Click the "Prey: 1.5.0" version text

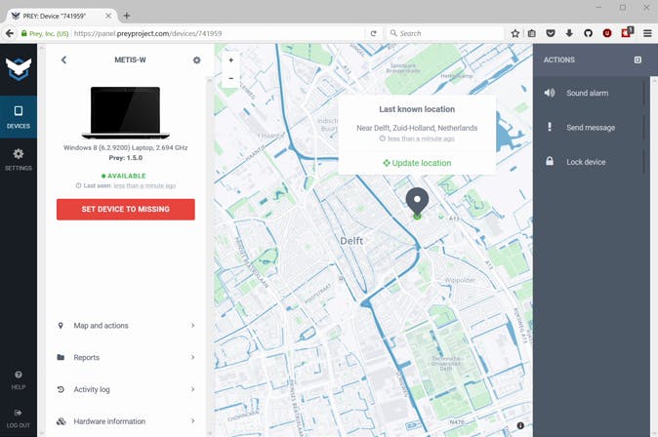(126, 158)
